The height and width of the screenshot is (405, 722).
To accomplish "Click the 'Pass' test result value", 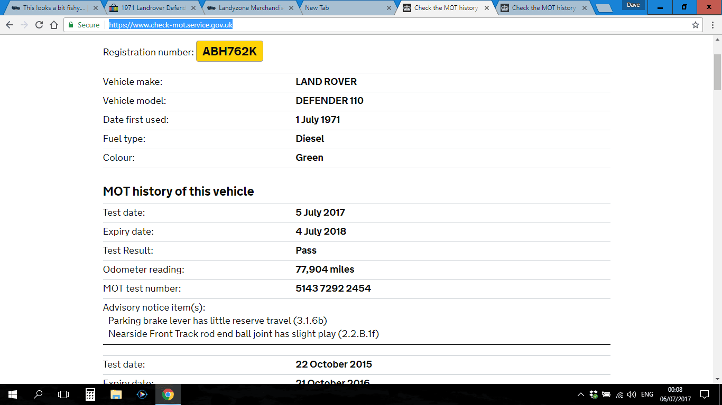I will pos(306,250).
